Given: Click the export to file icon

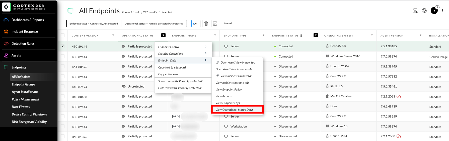Looking at the screenshot, I should [x=415, y=11].
